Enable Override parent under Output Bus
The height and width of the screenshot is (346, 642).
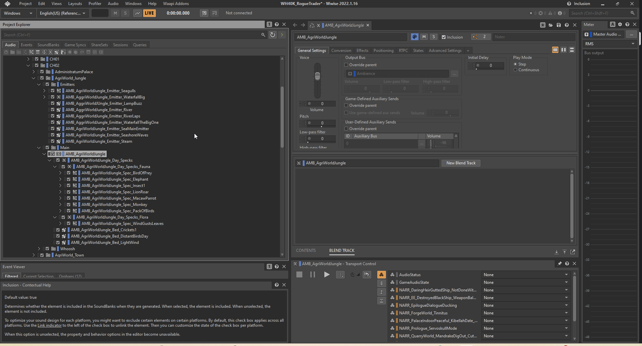click(346, 65)
